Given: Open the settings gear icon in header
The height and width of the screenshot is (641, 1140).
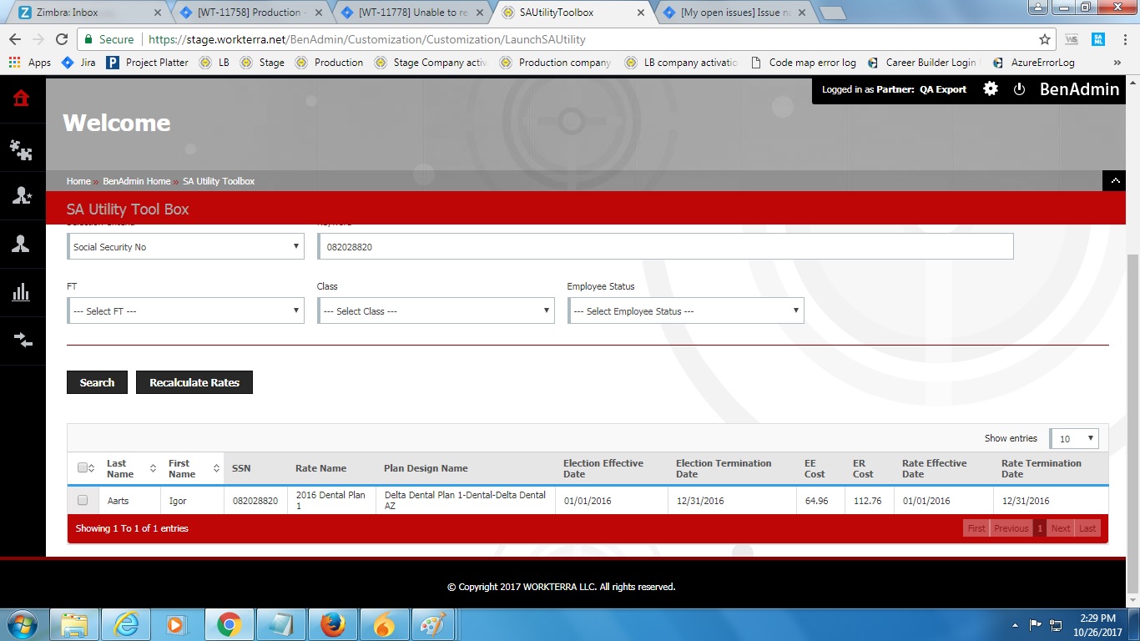Looking at the screenshot, I should coord(991,89).
